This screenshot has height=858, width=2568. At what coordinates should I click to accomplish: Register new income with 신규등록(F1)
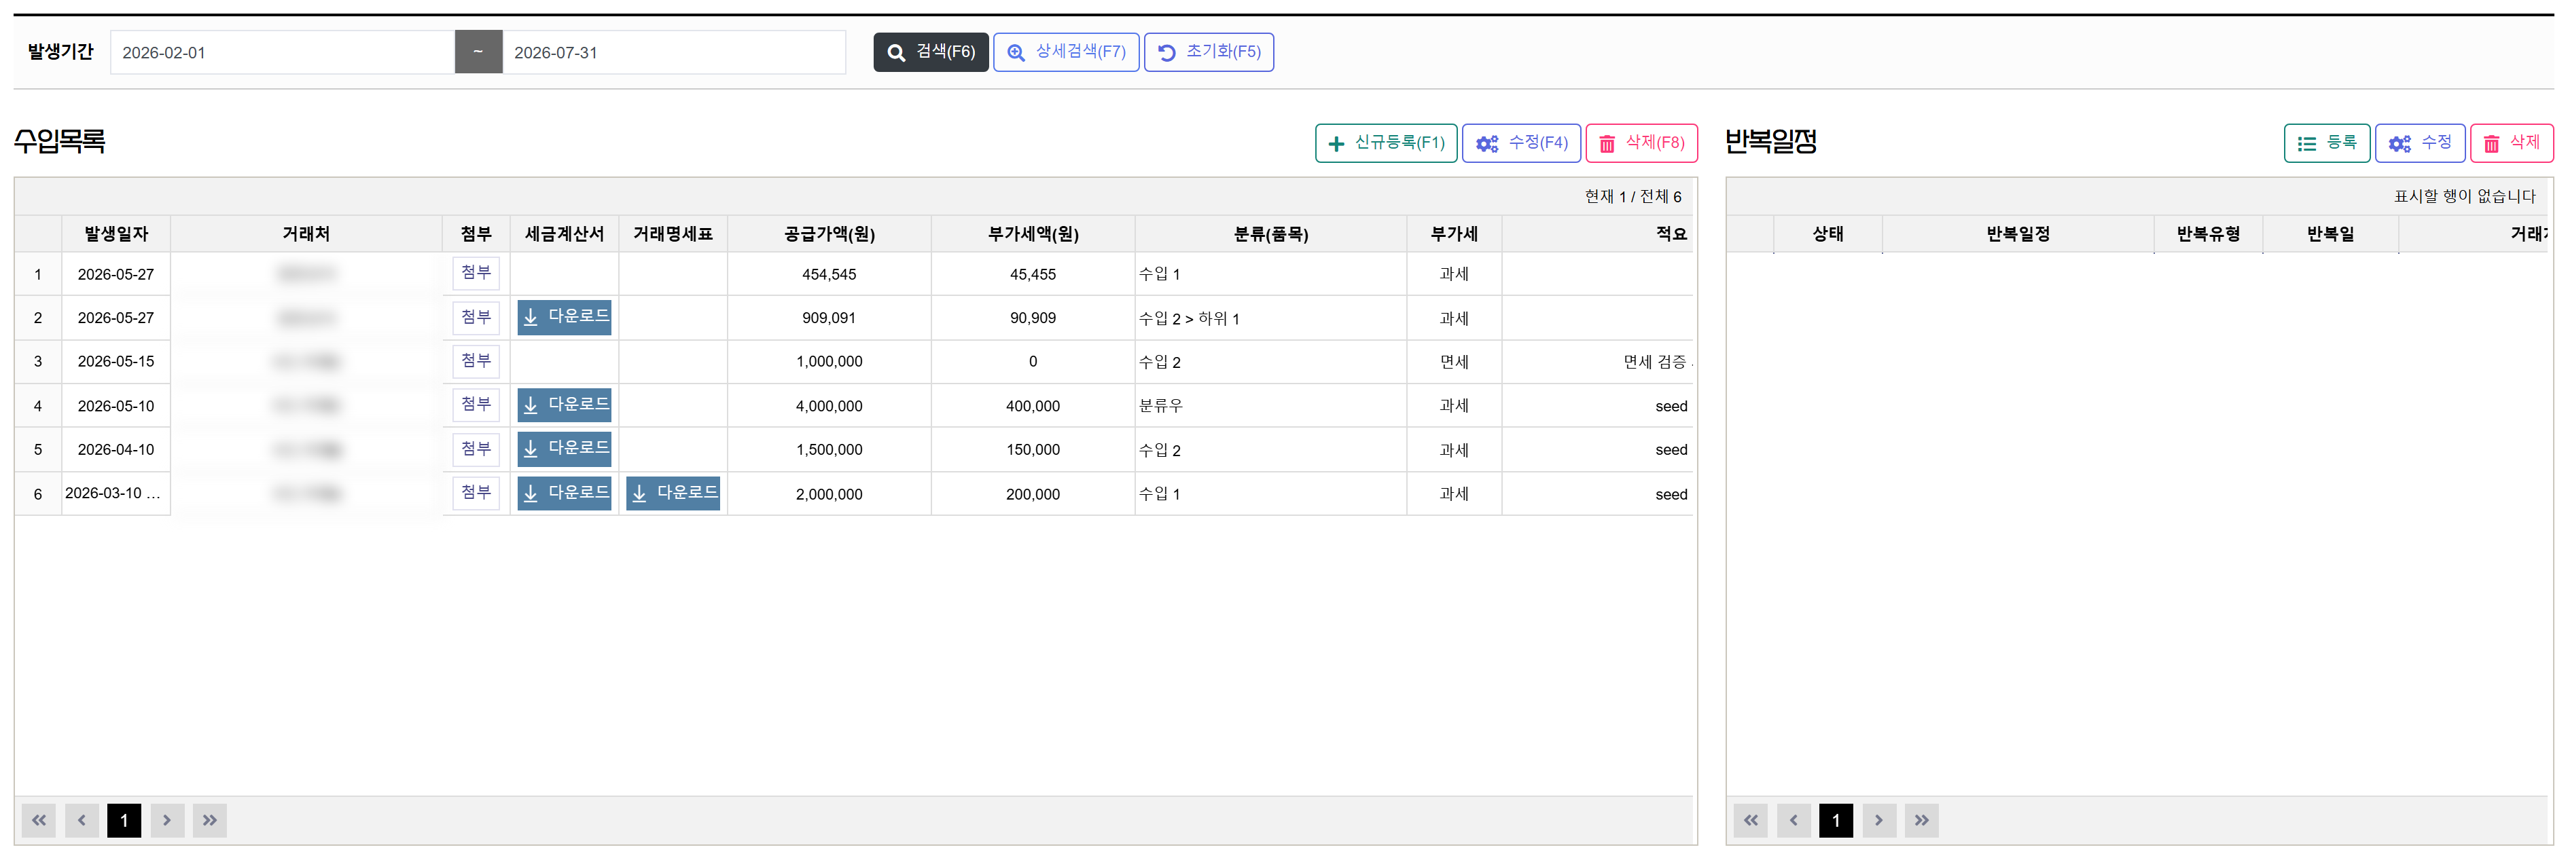coord(1386,143)
